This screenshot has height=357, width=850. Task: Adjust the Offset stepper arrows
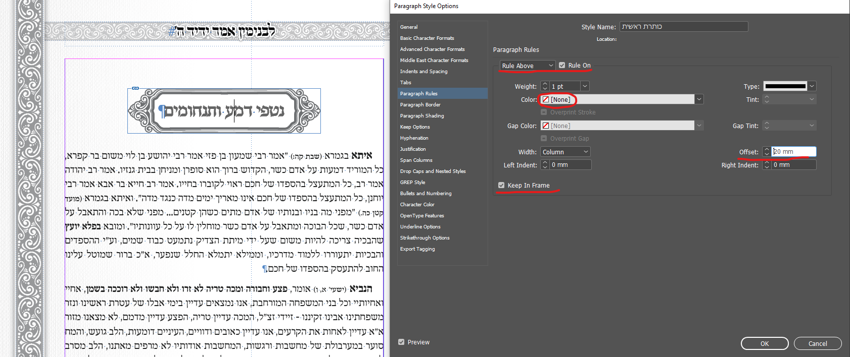click(x=767, y=152)
